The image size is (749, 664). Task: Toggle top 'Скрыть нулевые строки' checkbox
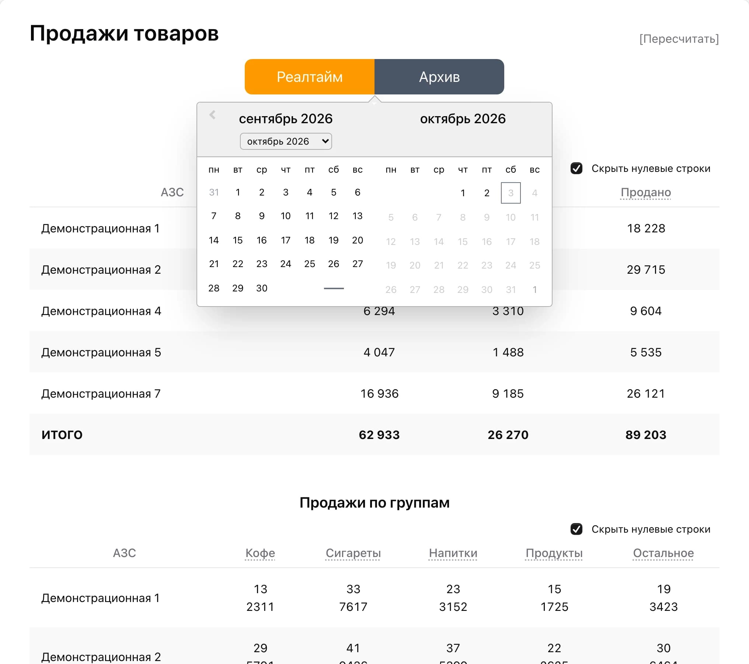(x=576, y=169)
